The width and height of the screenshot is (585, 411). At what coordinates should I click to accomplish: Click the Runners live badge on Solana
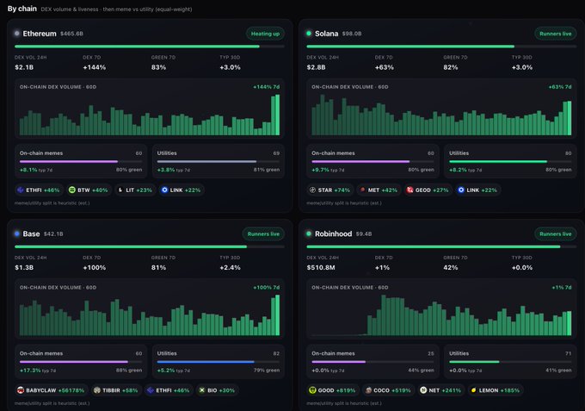pyautogui.click(x=556, y=34)
